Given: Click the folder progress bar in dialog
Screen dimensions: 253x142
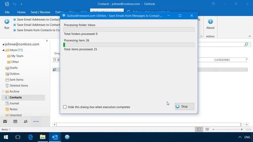Looking at the screenshot, I should (x=129, y=29).
